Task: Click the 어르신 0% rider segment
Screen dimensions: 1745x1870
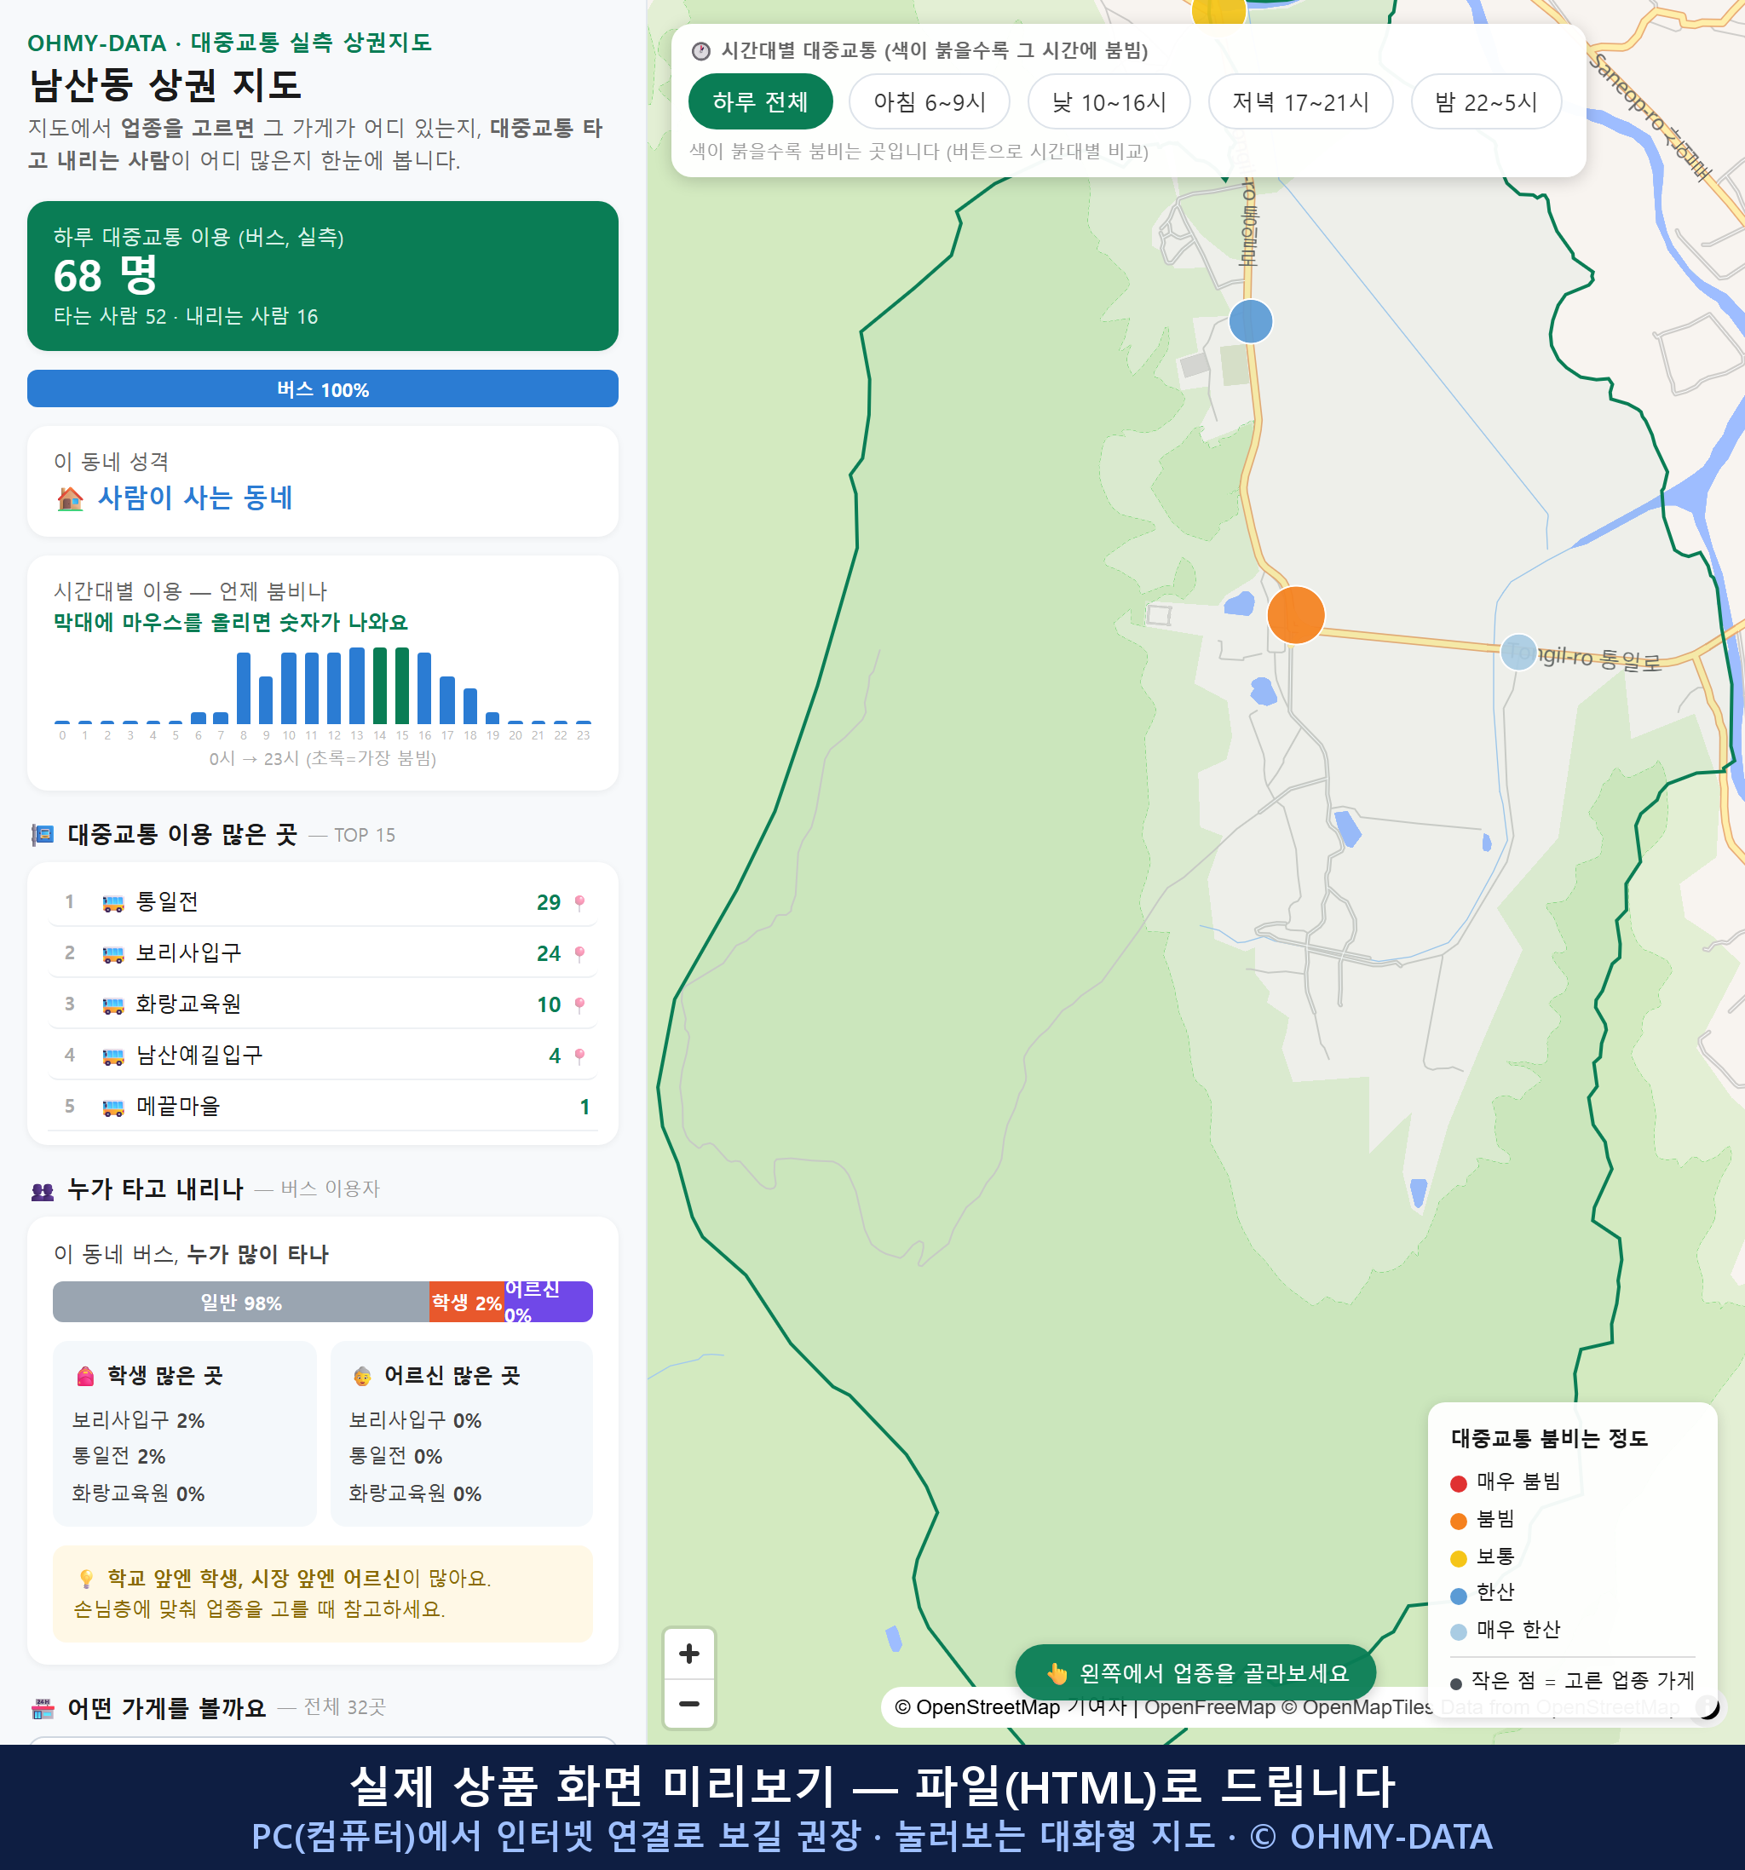Action: [x=548, y=1302]
